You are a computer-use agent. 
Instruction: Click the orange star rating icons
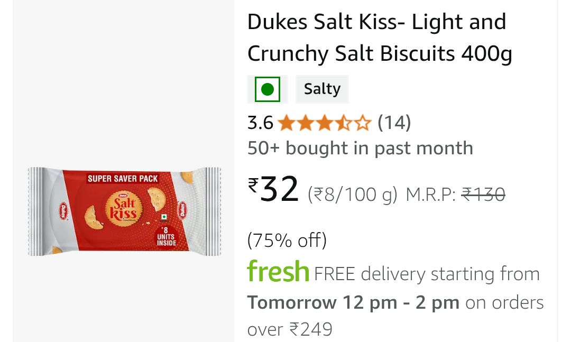click(x=324, y=124)
